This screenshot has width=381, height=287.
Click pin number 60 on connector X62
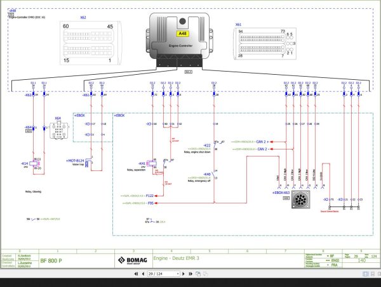click(x=66, y=26)
